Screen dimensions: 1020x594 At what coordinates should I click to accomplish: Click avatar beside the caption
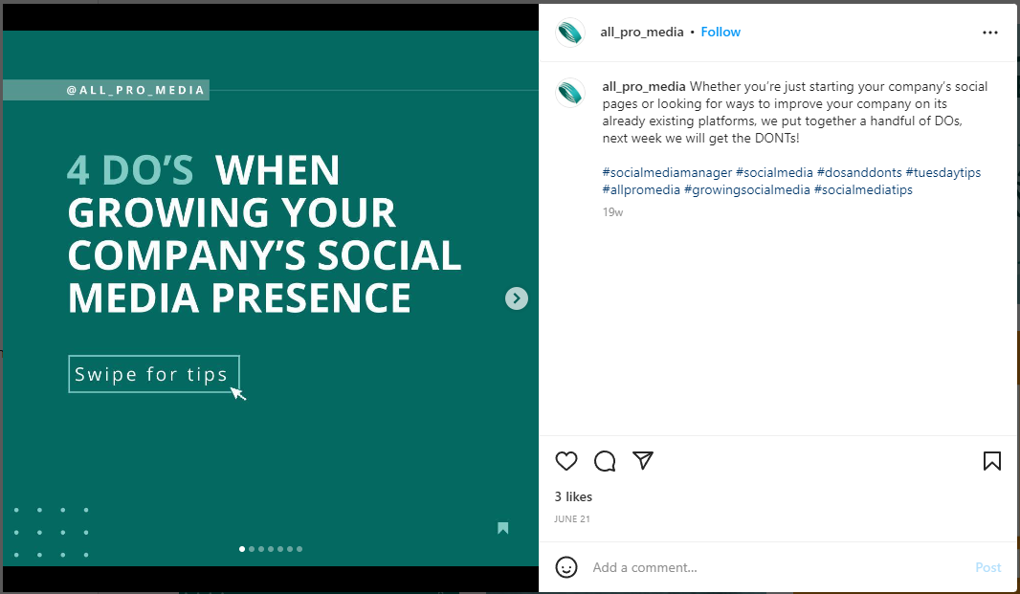(x=570, y=93)
